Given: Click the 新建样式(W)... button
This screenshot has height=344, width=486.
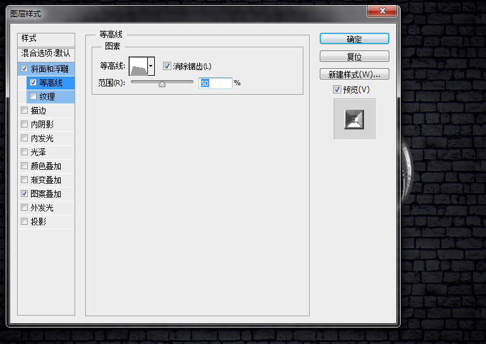Looking at the screenshot, I should 355,74.
